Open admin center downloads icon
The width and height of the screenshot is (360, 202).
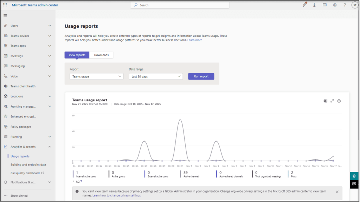[314, 5]
